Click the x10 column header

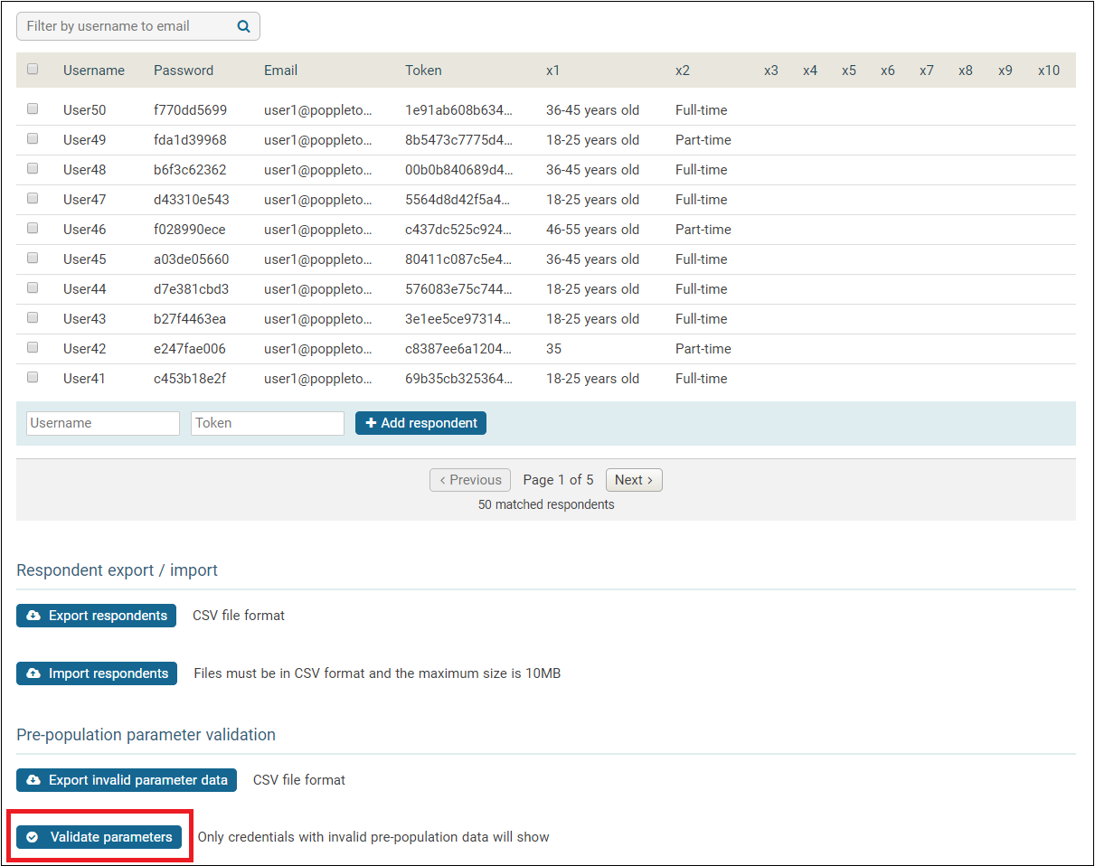point(1049,71)
